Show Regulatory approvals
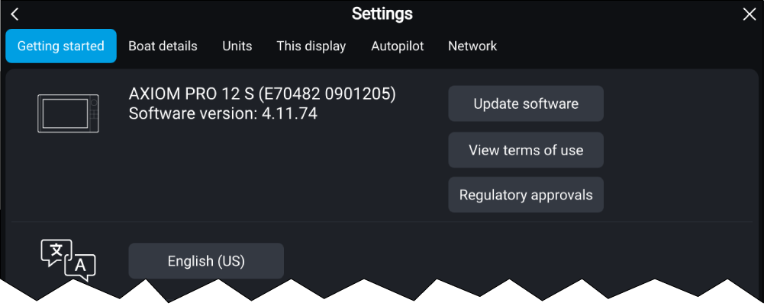 [x=526, y=195]
